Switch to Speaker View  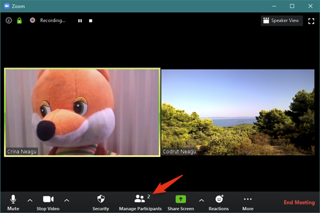pyautogui.click(x=281, y=21)
